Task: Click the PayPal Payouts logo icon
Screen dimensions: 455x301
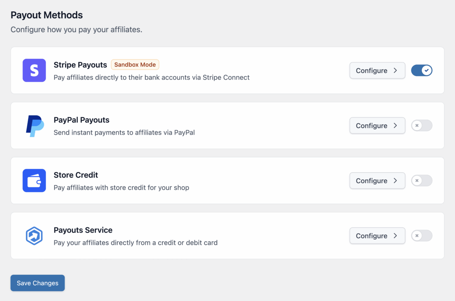Action: [34, 125]
